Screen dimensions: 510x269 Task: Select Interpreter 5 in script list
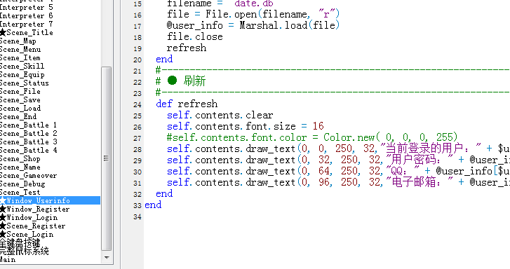[27, 7]
